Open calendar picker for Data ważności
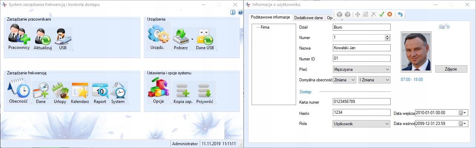476x148 pixels. pyautogui.click(x=463, y=124)
